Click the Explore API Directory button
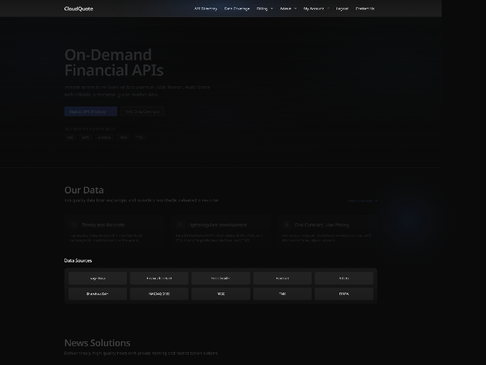Screen dimensions: 486x365 (x=90, y=111)
